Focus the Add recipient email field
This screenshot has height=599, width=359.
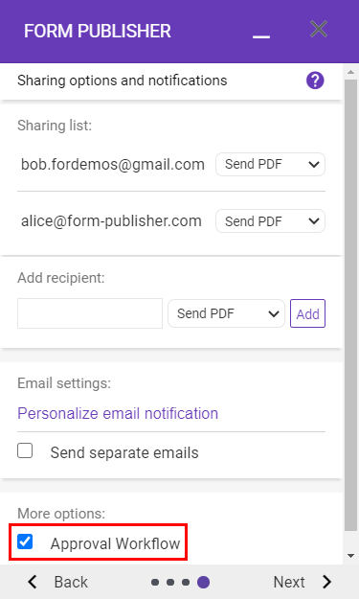click(x=90, y=313)
